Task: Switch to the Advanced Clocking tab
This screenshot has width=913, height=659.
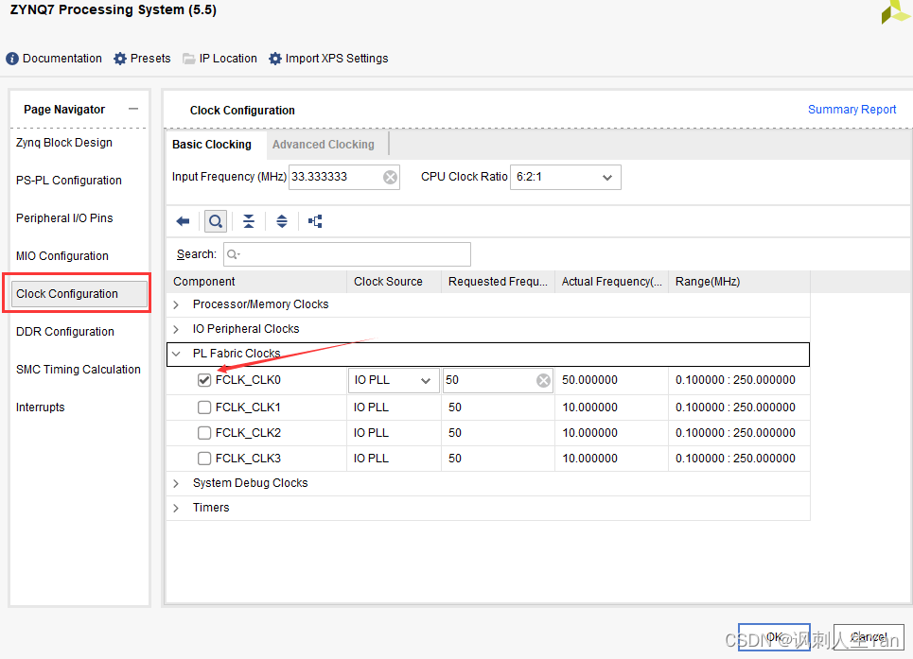Action: pyautogui.click(x=324, y=145)
